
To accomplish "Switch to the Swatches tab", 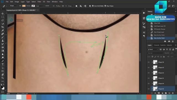I will pos(163,45).
